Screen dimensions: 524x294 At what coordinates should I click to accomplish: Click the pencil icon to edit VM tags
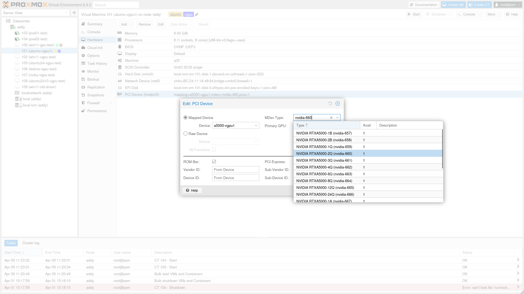point(196,15)
